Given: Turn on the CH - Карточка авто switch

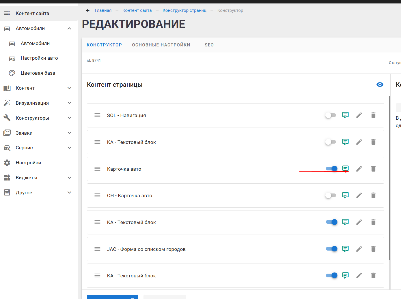Looking at the screenshot, I should [x=331, y=195].
